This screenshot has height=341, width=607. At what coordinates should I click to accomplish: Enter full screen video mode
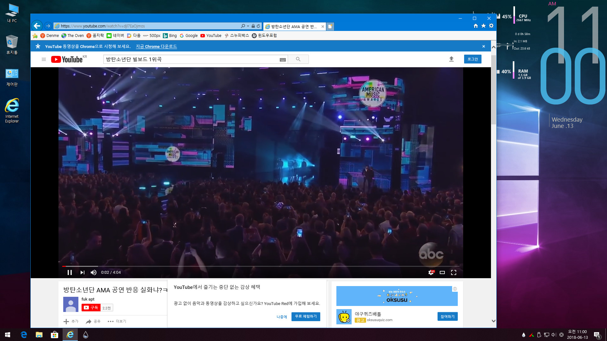454,272
